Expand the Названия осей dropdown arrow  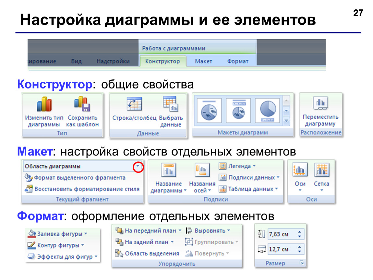[210, 190]
